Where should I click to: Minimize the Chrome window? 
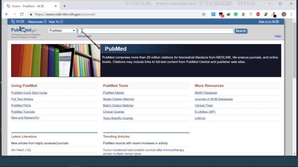pos(270,3)
